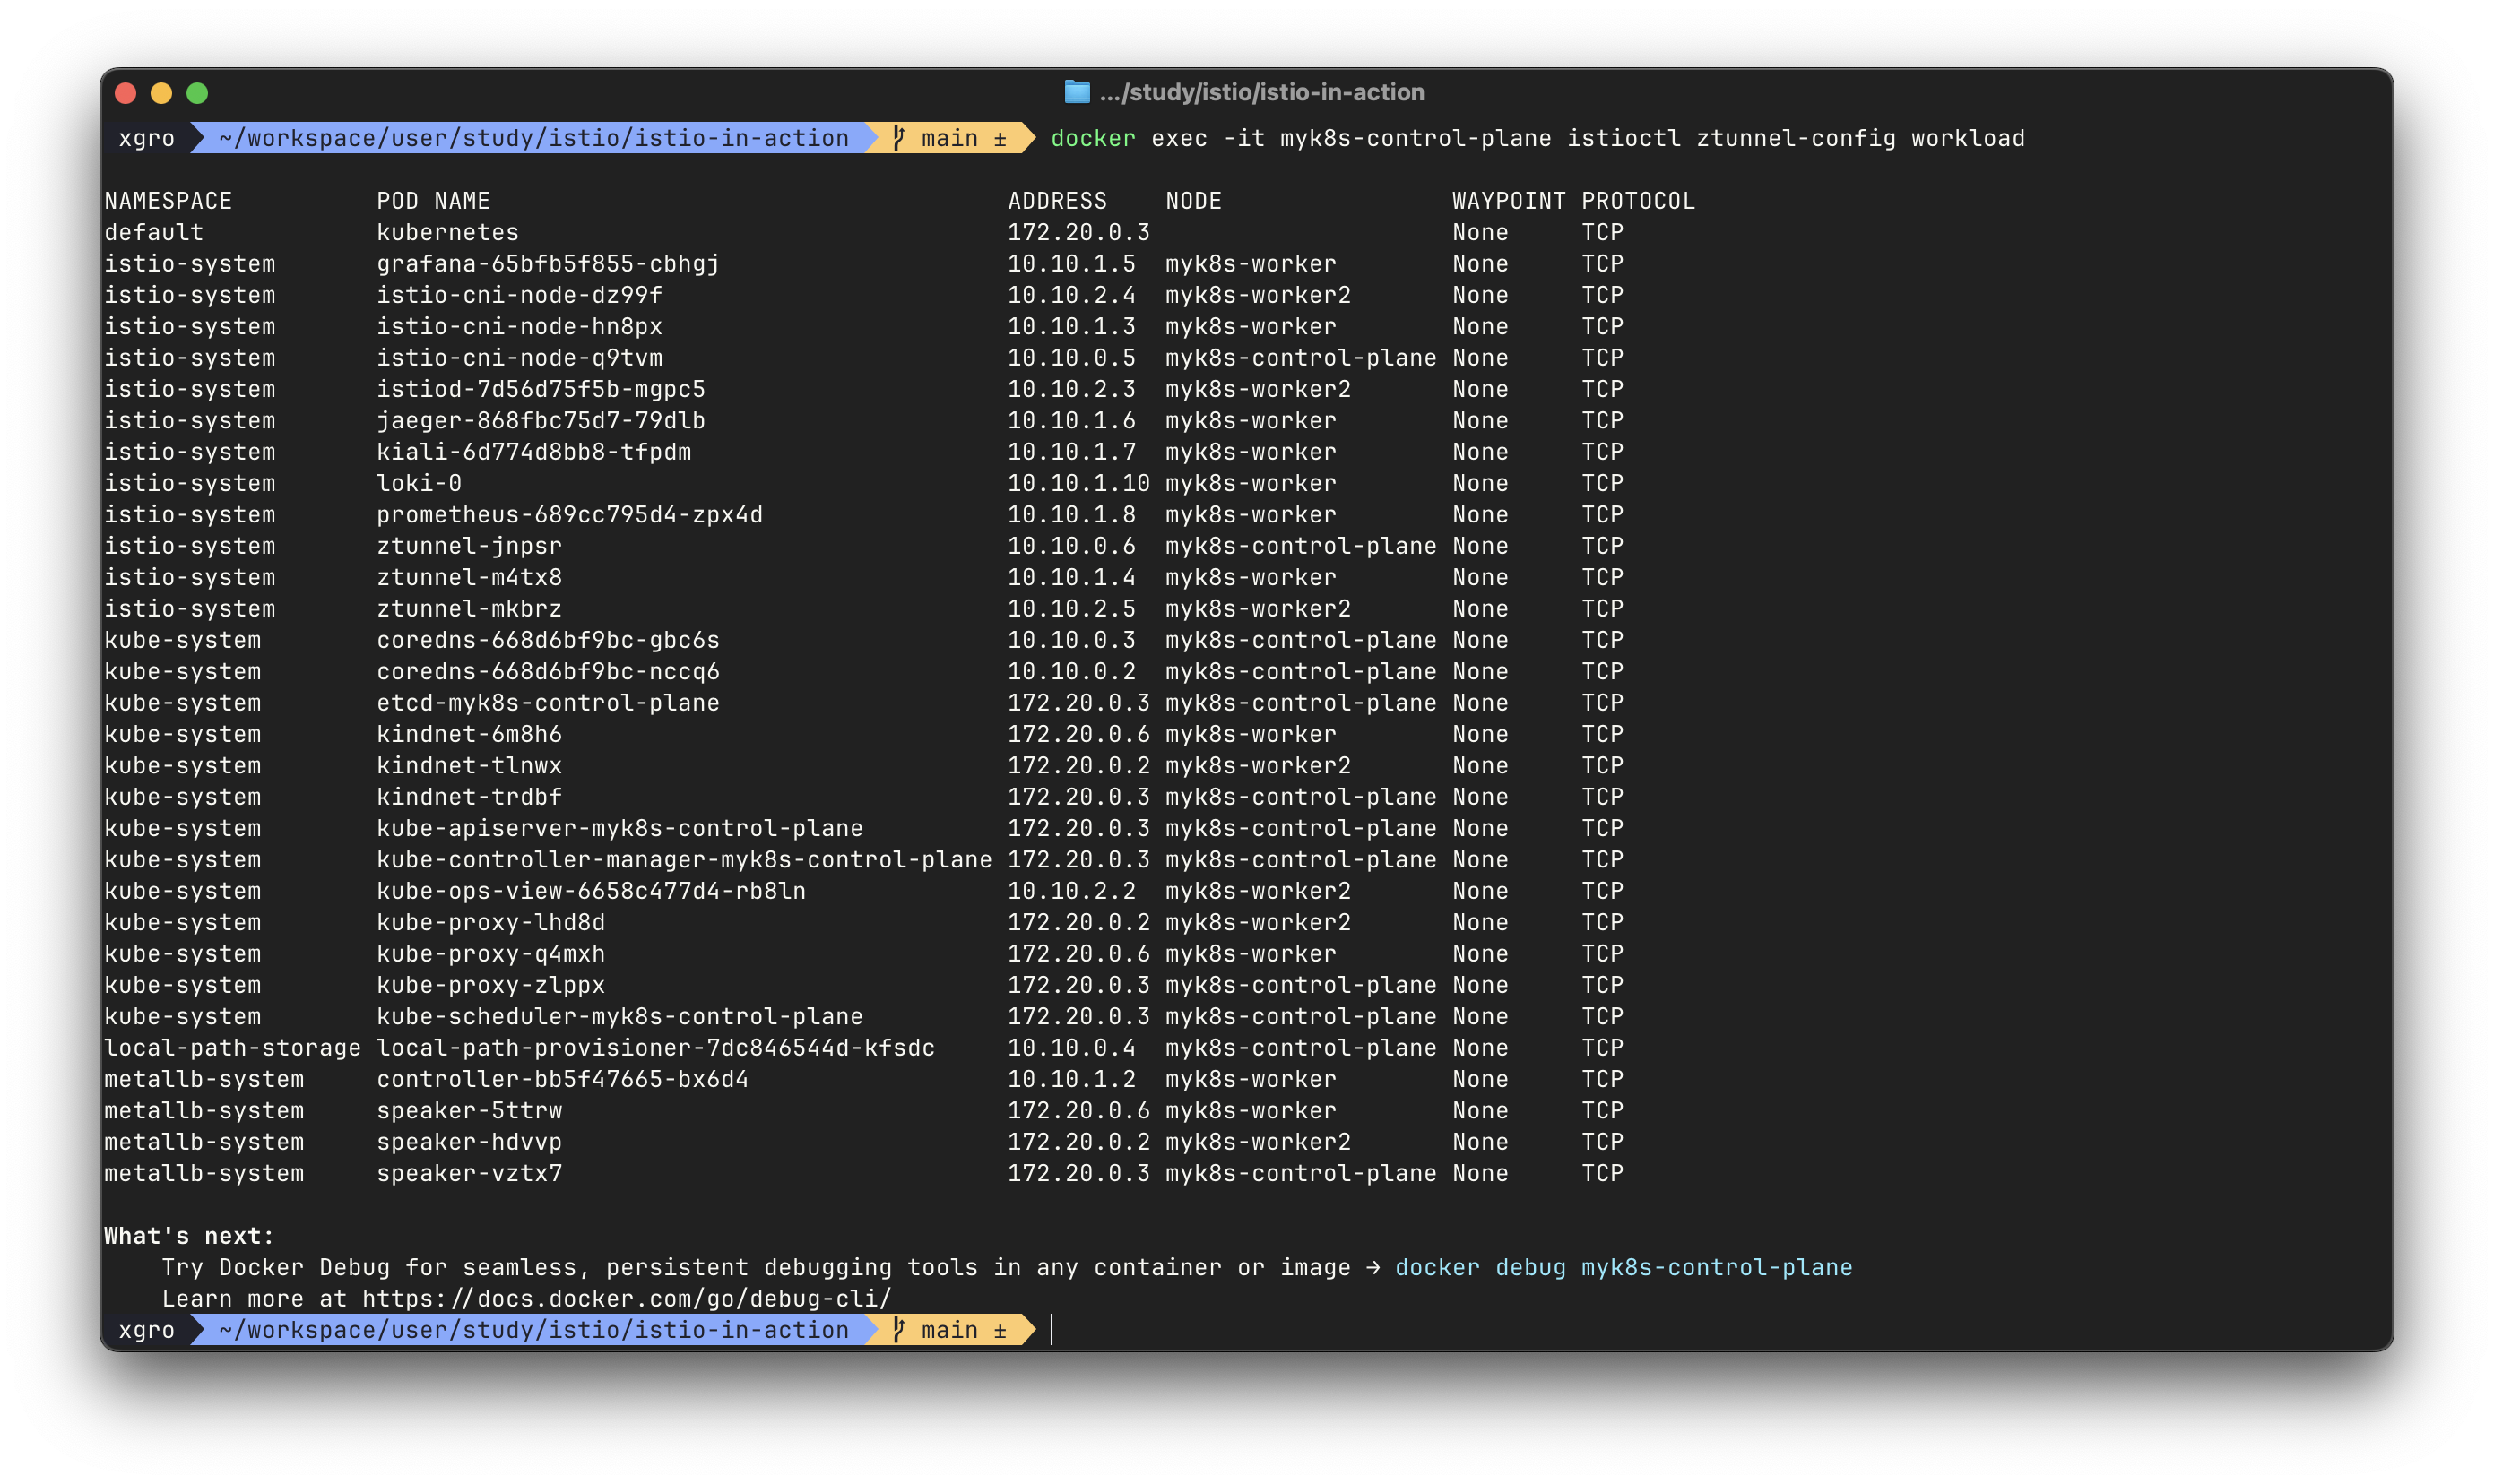Click the local-path-storage namespace cell
Image resolution: width=2494 pixels, height=1484 pixels.
coord(232,1048)
